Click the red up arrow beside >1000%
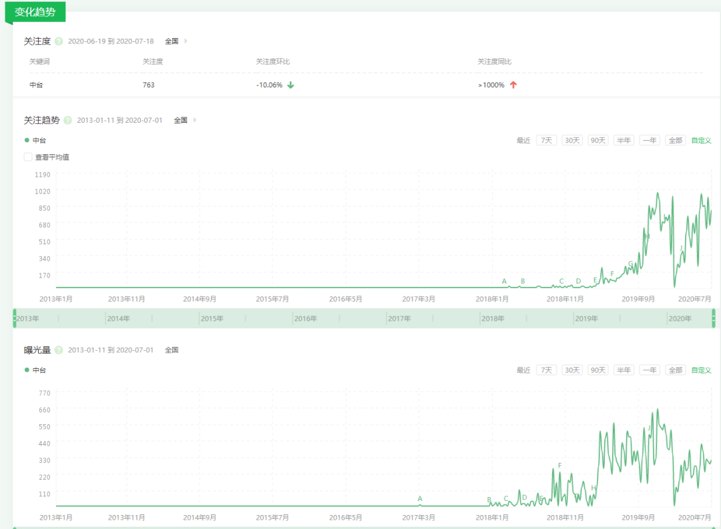The image size is (721, 529). point(513,85)
